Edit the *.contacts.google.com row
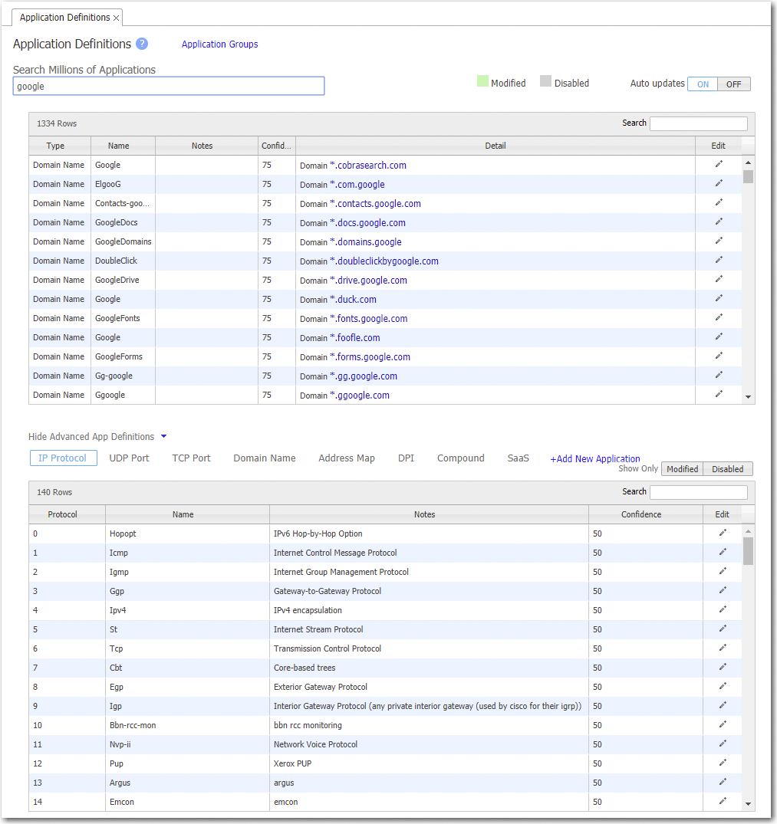This screenshot has width=777, height=824. click(719, 202)
